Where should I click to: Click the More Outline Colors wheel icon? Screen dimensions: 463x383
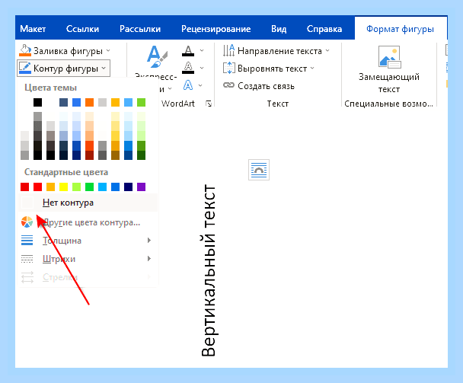click(x=27, y=222)
